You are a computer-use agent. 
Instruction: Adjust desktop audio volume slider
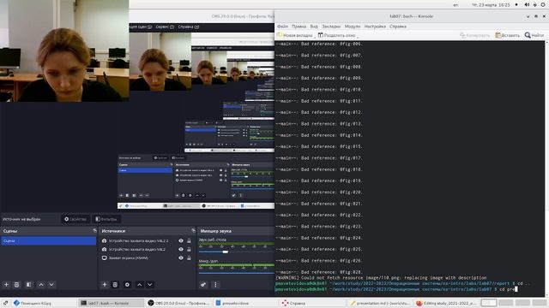click(x=225, y=252)
